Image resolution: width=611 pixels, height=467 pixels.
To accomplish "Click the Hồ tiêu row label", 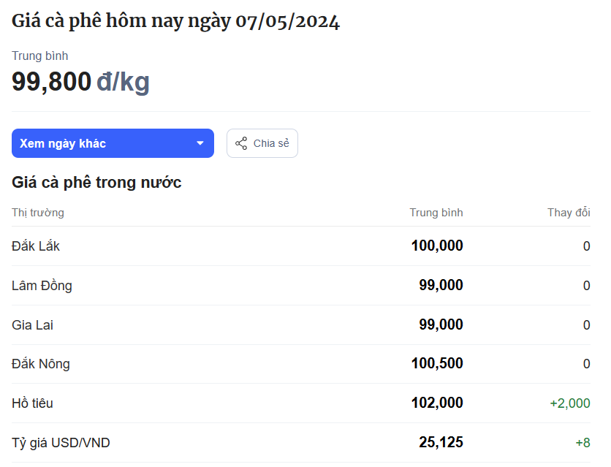I will pyautogui.click(x=32, y=403).
